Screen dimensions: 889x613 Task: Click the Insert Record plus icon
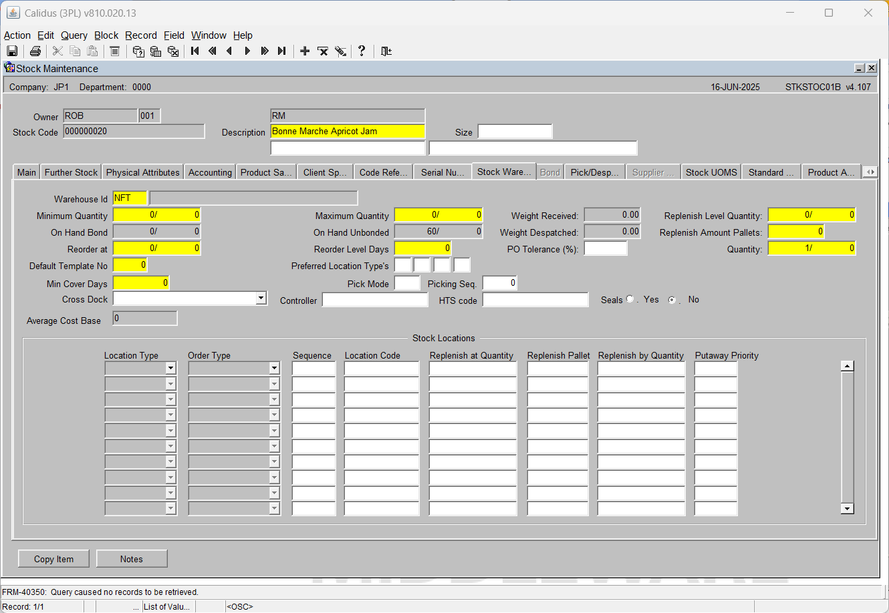coord(305,51)
